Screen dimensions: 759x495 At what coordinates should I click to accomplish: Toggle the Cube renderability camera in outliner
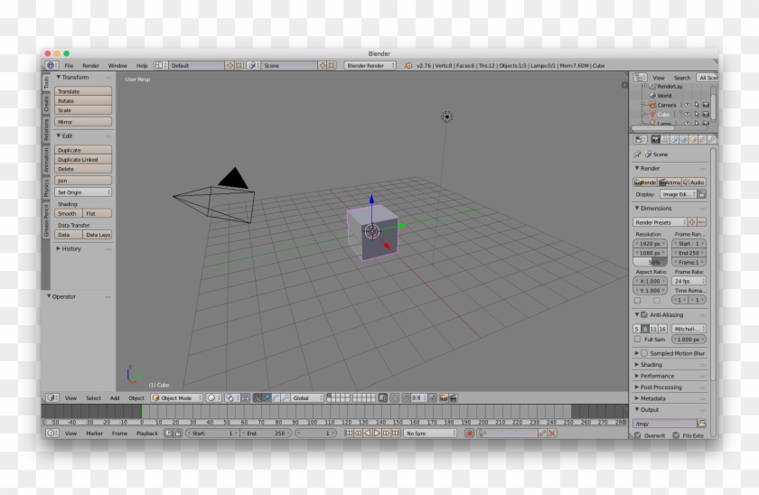coord(706,114)
